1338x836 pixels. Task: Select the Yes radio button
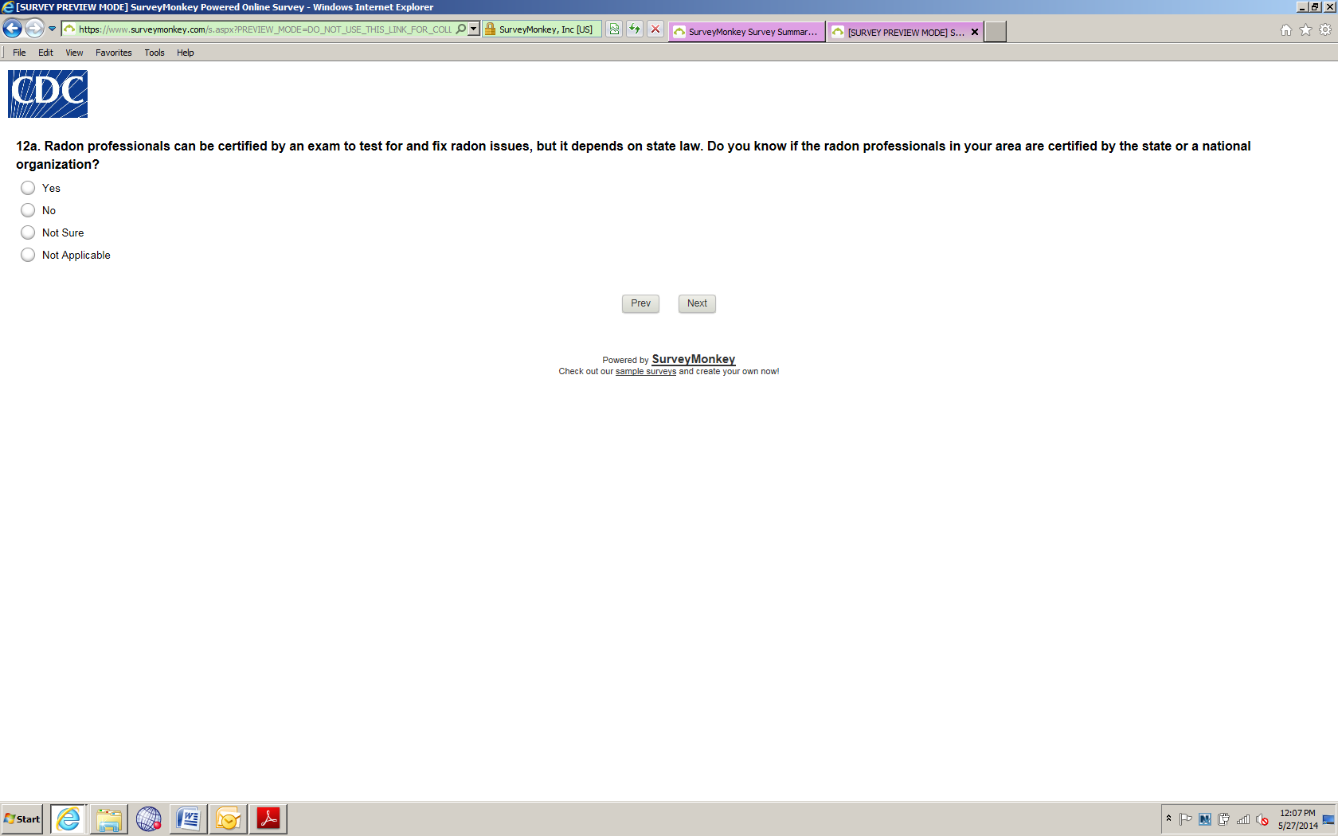pyautogui.click(x=28, y=188)
